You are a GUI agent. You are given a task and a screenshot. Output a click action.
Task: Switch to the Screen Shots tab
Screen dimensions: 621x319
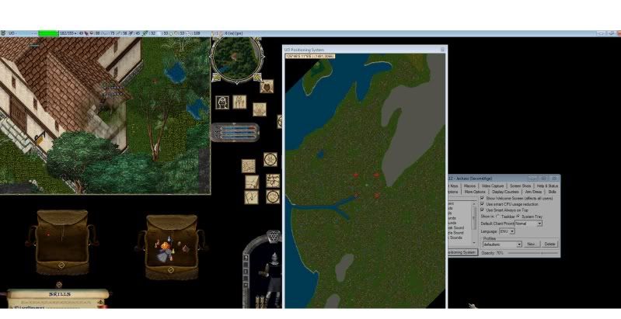tap(520, 186)
